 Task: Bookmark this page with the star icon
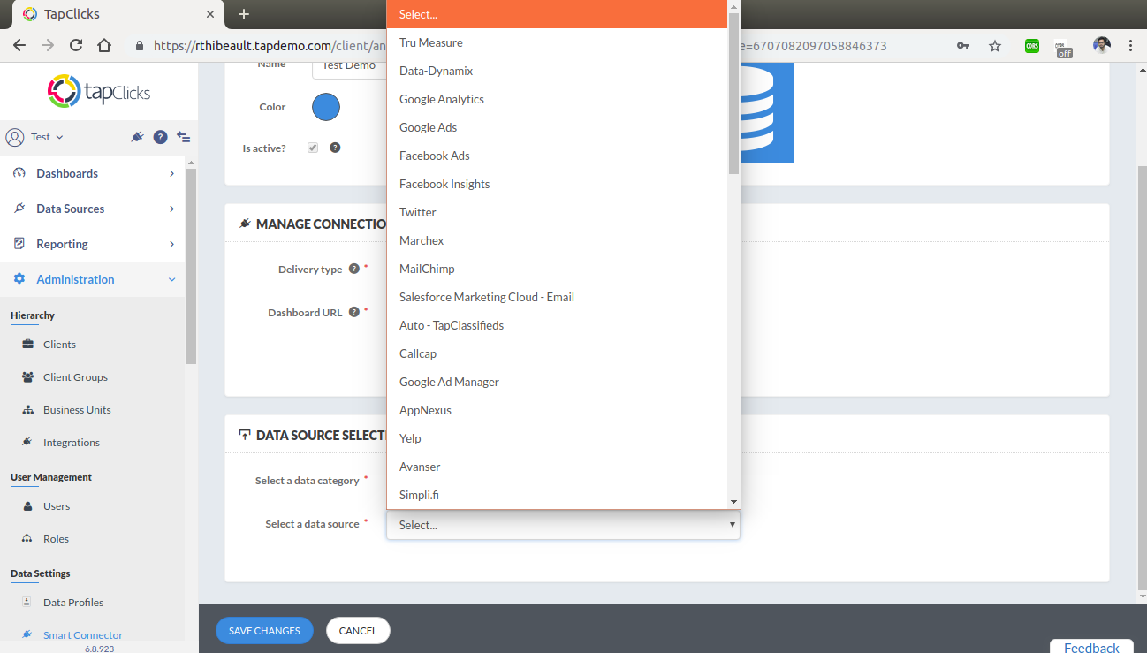[995, 46]
